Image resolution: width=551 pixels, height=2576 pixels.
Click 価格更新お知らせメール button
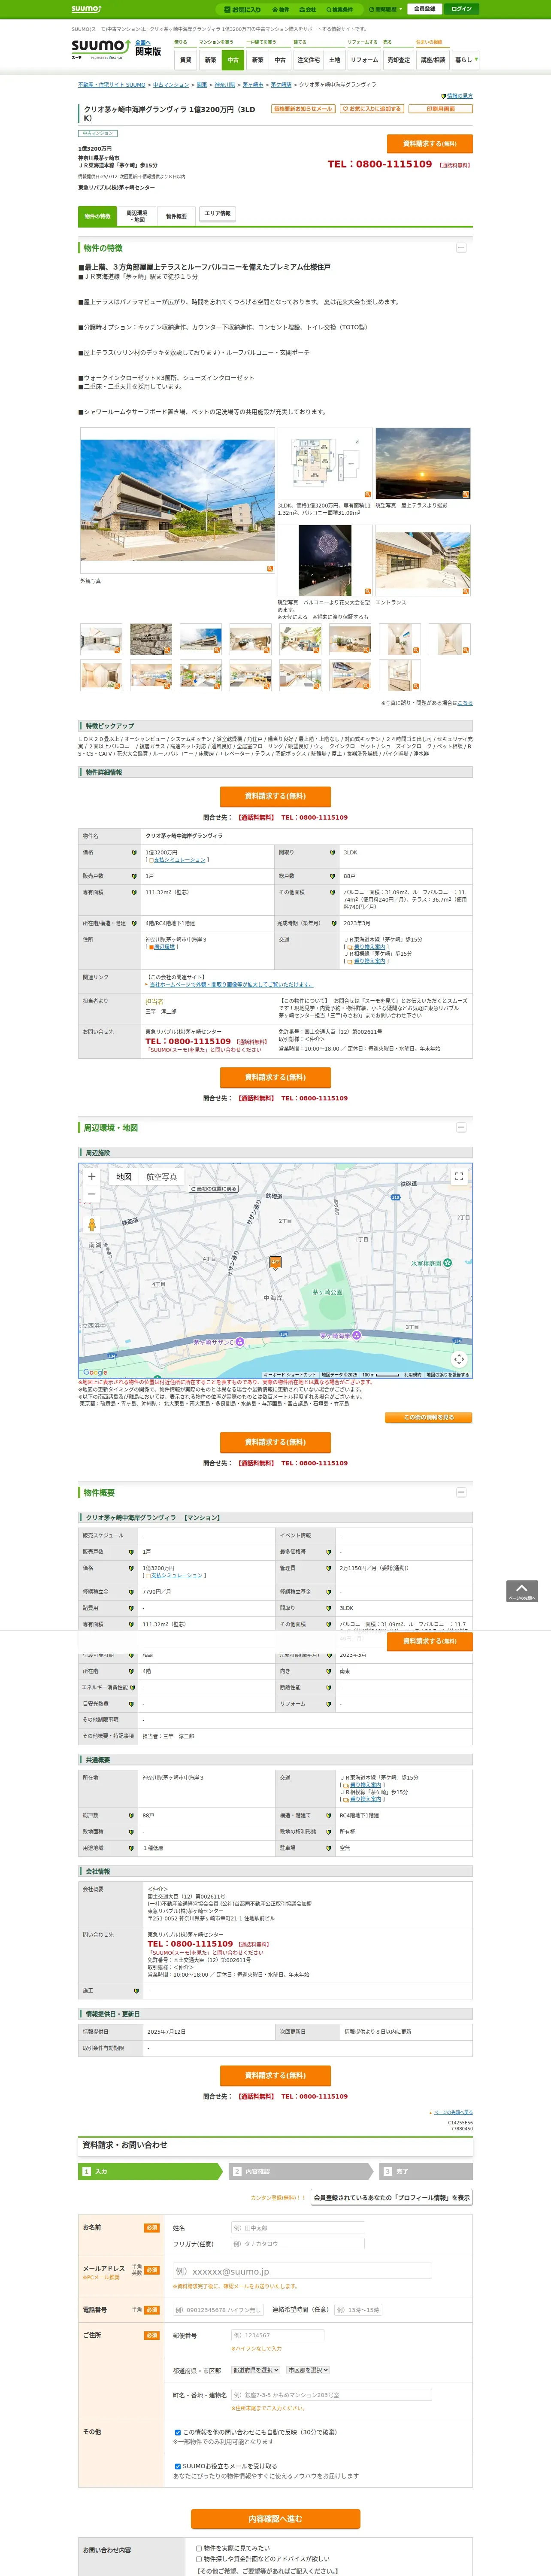coord(303,109)
